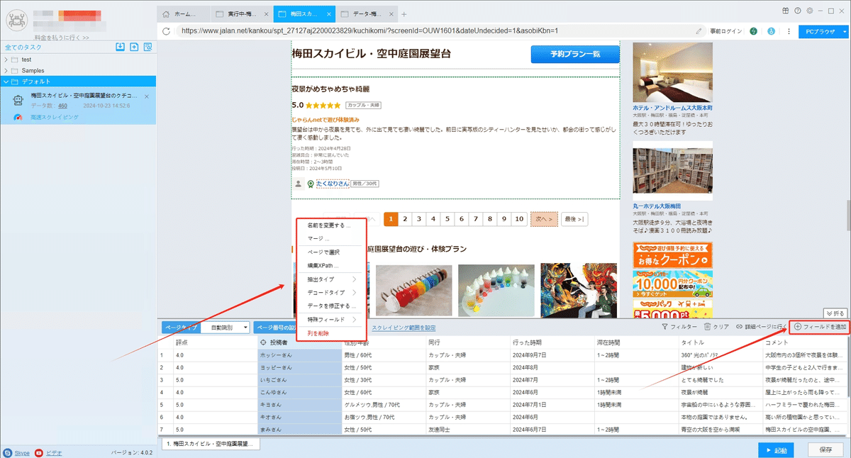The width and height of the screenshot is (851, 458).
Task: Expand the Samples folder
Action: point(6,71)
